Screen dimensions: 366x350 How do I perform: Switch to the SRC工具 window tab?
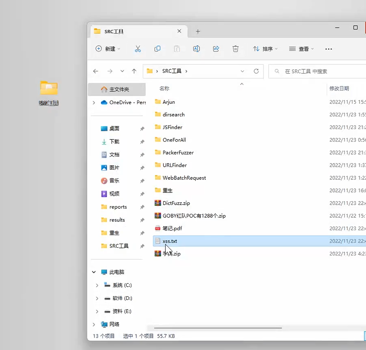139,31
